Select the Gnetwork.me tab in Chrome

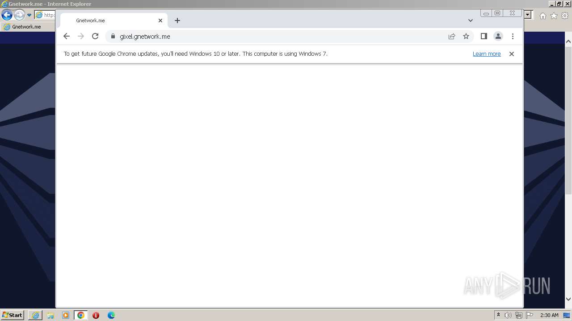point(114,21)
